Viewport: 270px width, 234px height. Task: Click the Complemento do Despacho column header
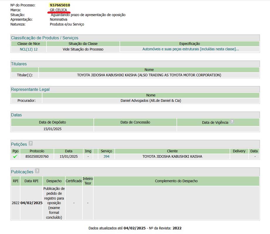coord(176,181)
